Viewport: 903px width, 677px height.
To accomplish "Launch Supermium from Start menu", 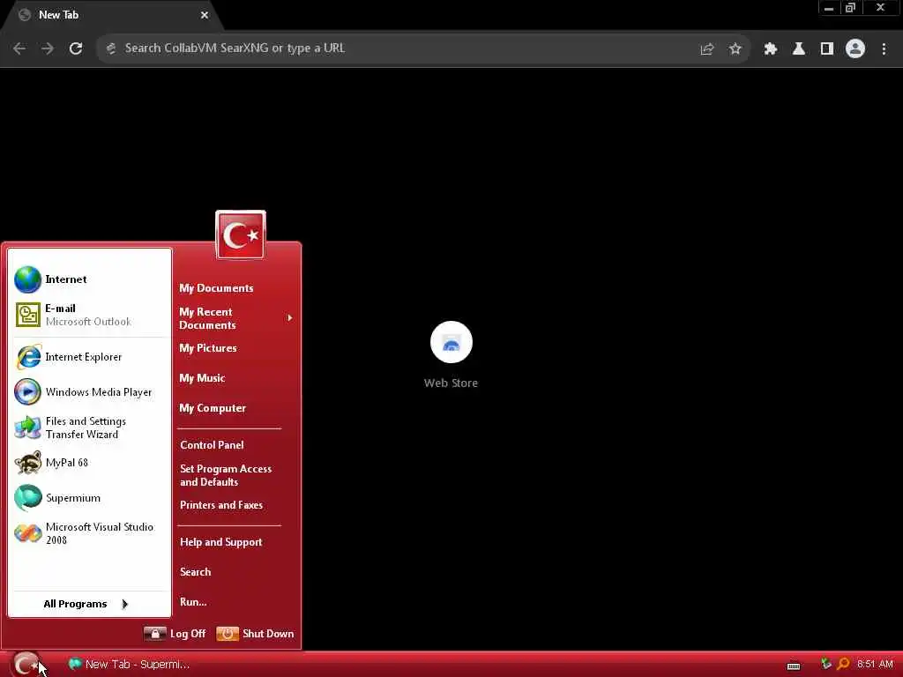I will pos(90,498).
